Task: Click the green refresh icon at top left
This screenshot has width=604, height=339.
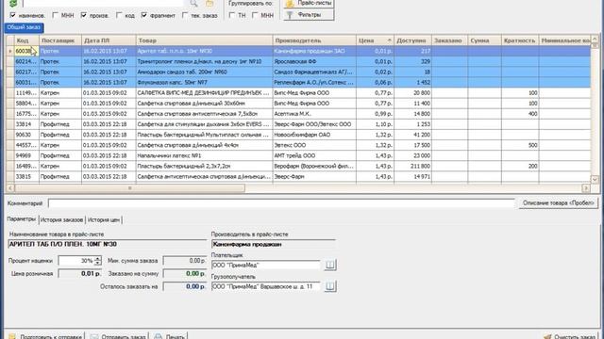Action: 12,3
